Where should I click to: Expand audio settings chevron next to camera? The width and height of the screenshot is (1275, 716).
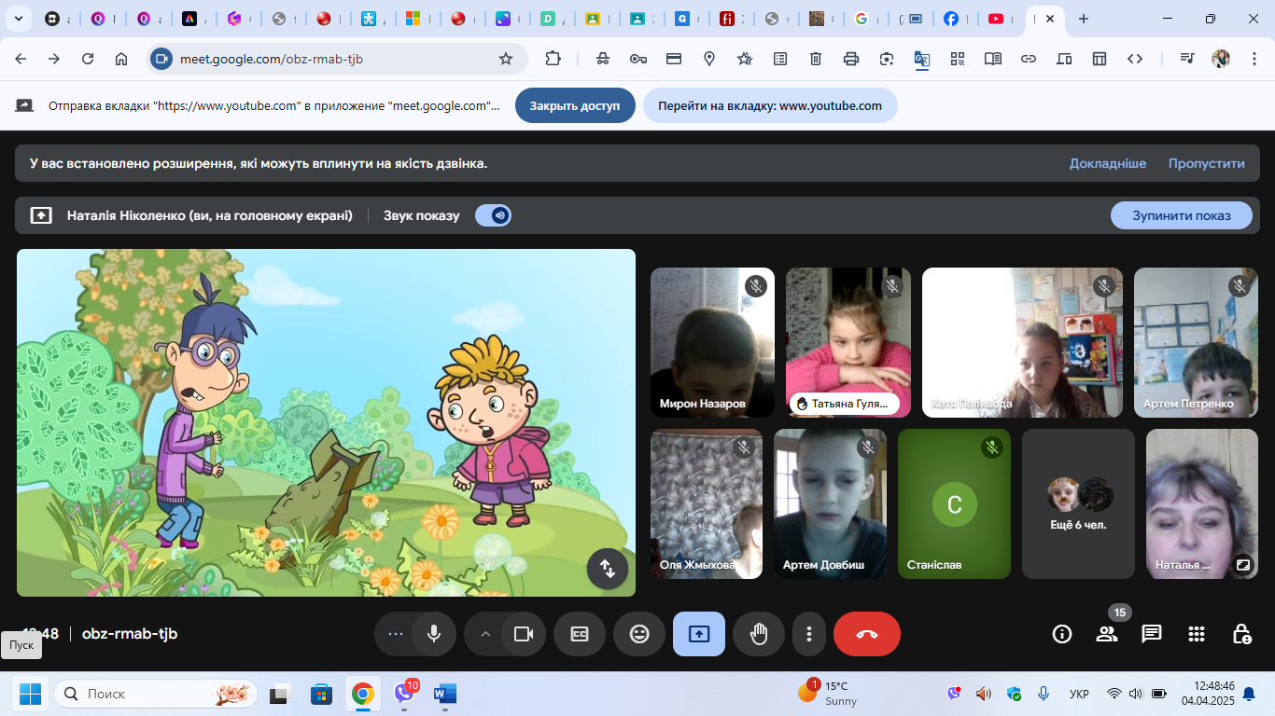pyautogui.click(x=484, y=634)
